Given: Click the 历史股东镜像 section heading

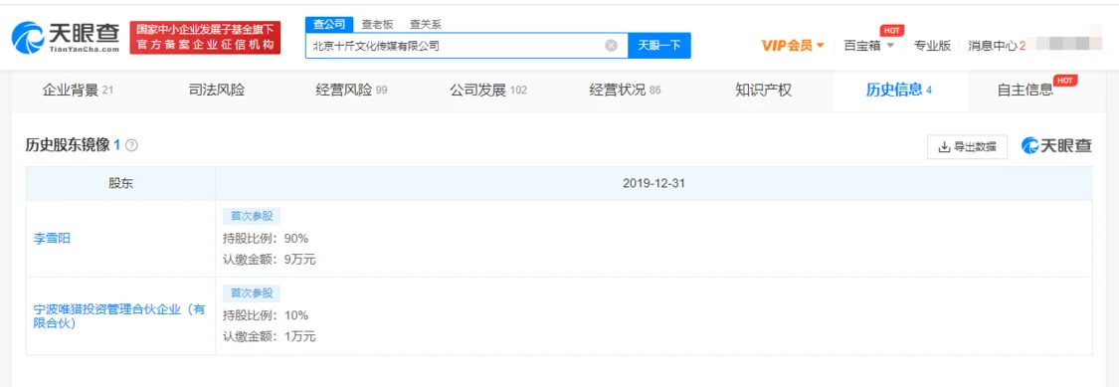Looking at the screenshot, I should (67, 145).
